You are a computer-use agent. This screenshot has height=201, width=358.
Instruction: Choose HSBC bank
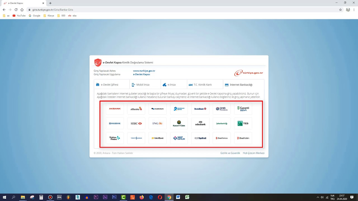(x=136, y=123)
